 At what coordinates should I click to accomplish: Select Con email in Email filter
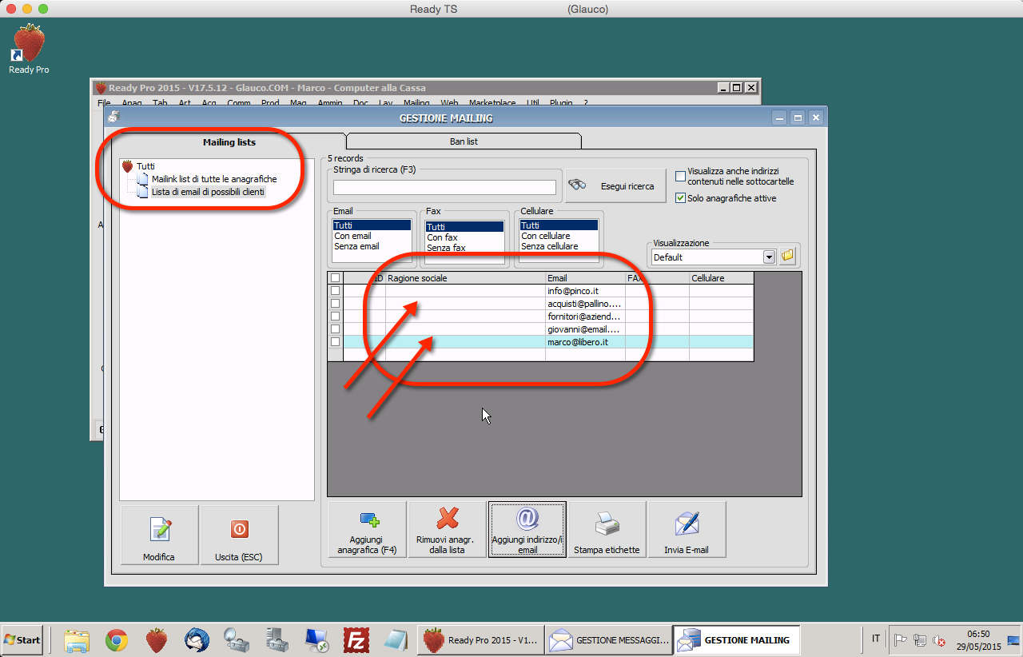(x=372, y=237)
